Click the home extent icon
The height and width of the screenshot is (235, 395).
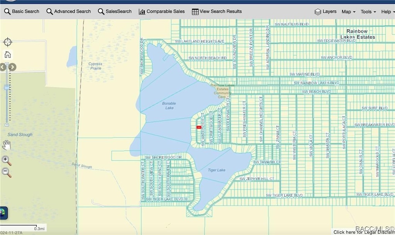(x=8, y=54)
